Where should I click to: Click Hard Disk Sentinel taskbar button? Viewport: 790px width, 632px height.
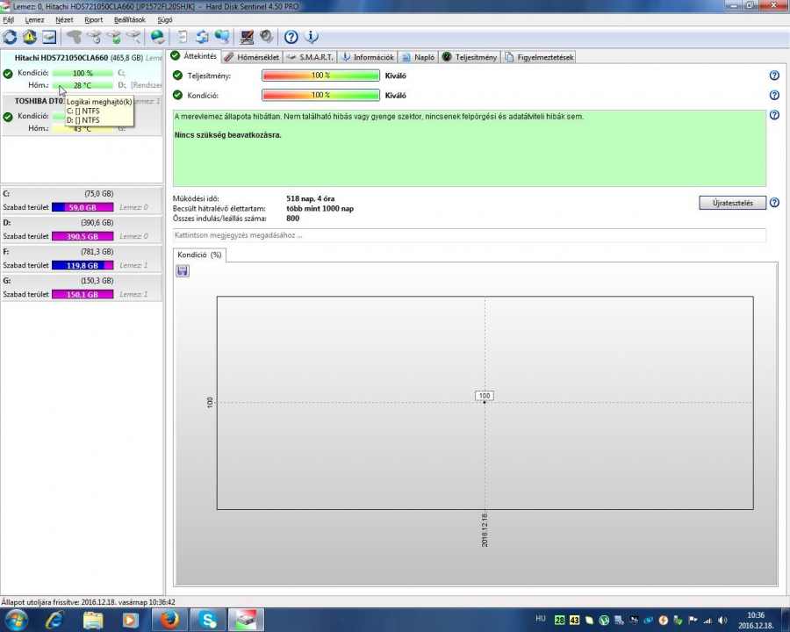tap(247, 620)
